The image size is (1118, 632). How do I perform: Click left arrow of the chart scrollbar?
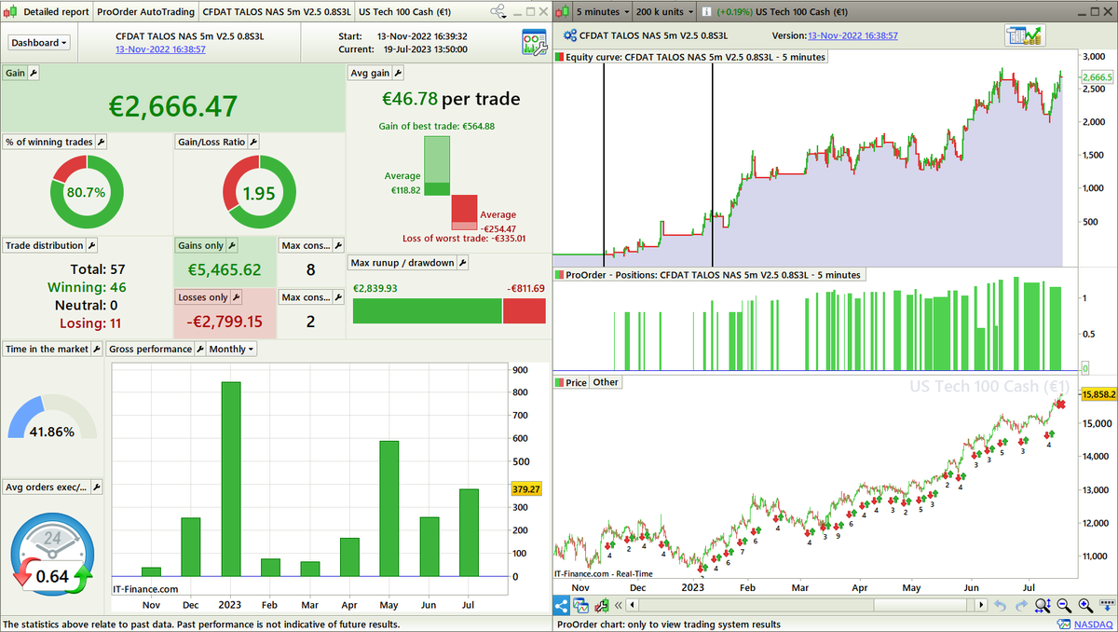tap(630, 606)
